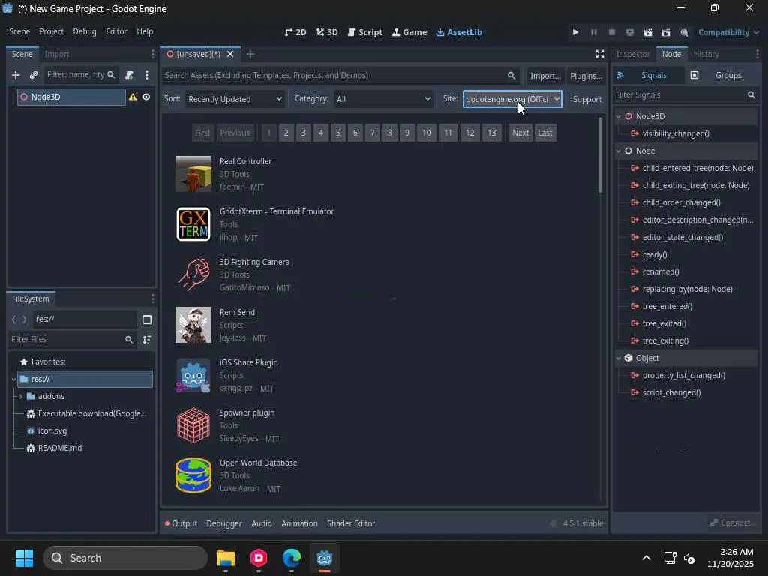Go to the previous FileSystem folder

[x=13, y=319]
